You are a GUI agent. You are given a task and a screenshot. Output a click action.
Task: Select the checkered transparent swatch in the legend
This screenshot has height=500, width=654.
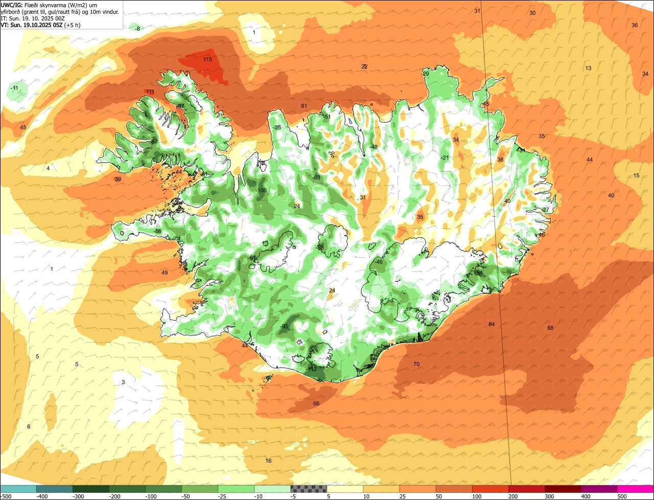309,489
